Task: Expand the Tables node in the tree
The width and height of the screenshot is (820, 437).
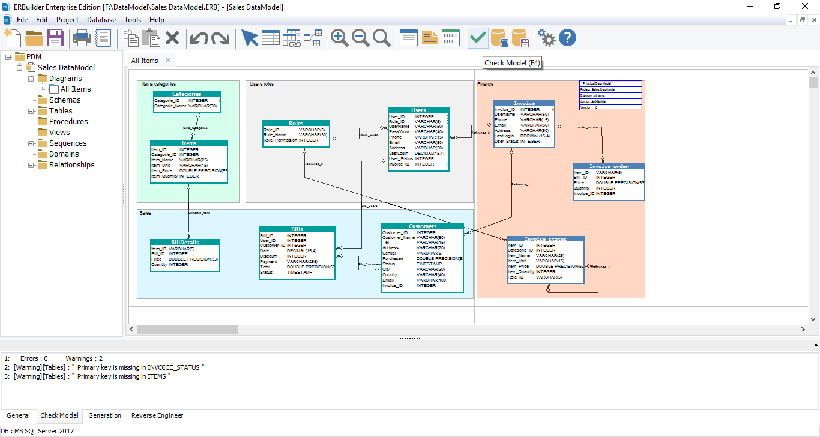Action: (30, 110)
